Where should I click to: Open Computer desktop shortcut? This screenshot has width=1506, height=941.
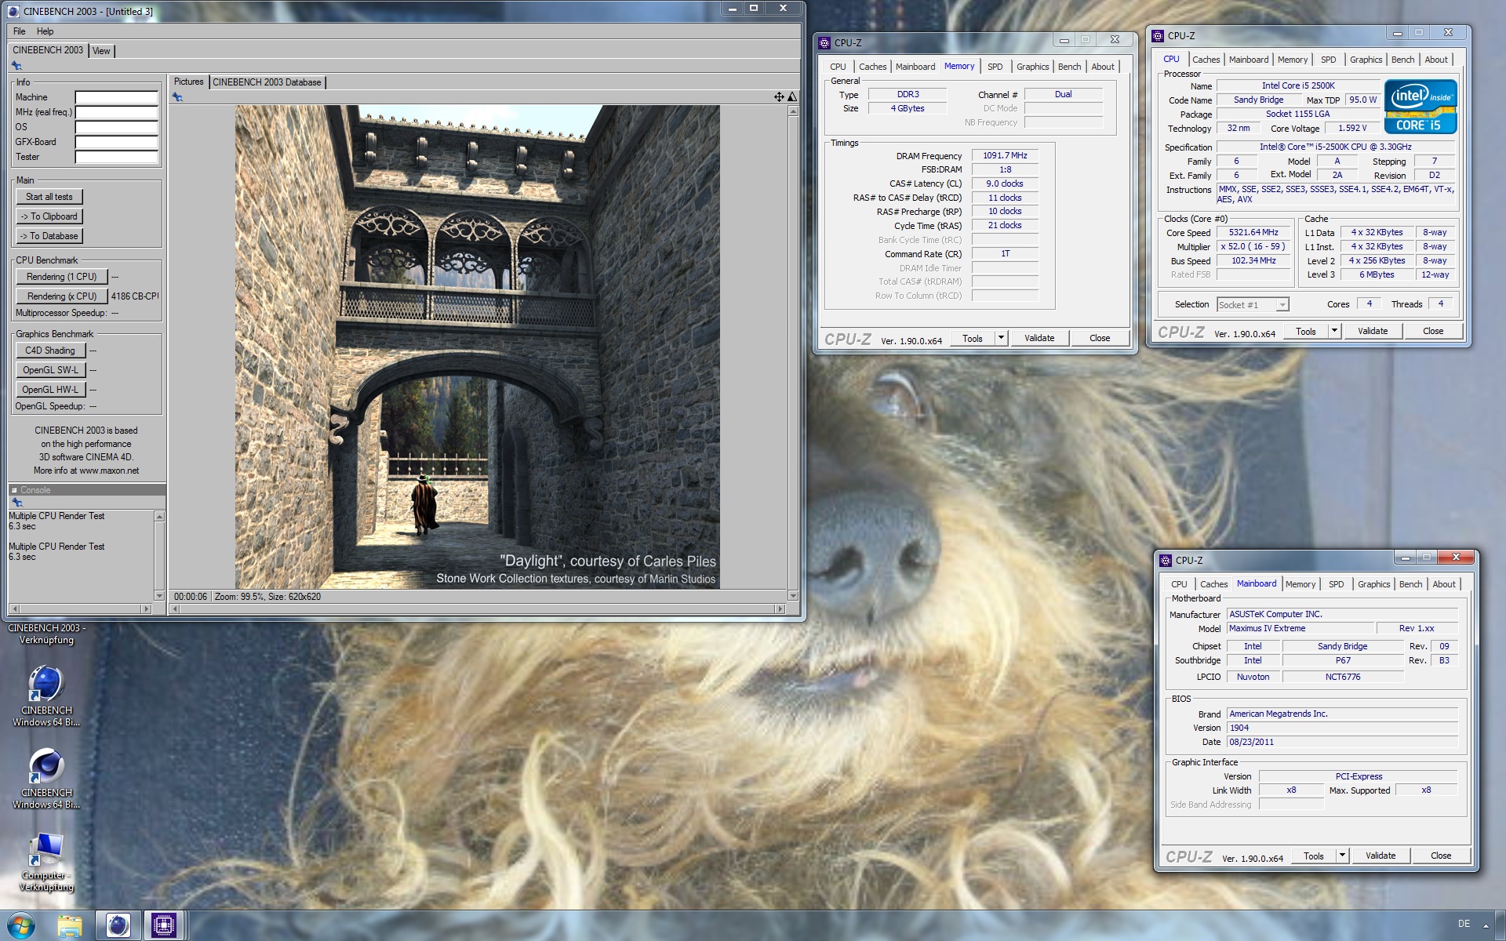pyautogui.click(x=46, y=863)
